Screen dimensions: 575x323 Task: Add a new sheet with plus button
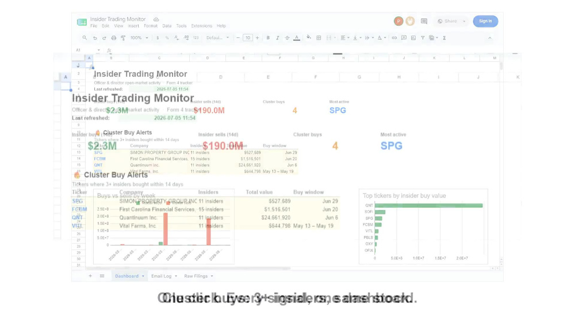(90, 276)
